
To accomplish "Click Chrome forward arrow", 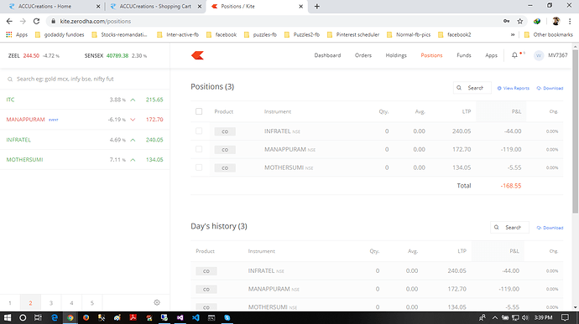I will 23,22.
